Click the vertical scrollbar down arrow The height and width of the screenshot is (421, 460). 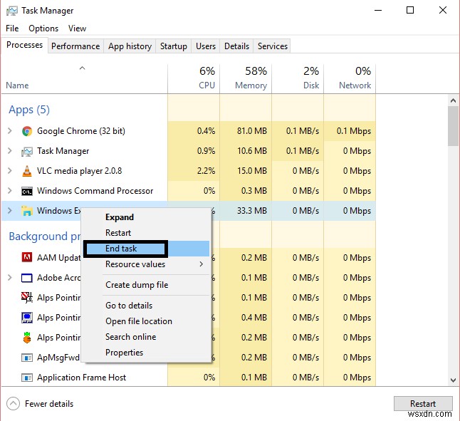[x=453, y=381]
